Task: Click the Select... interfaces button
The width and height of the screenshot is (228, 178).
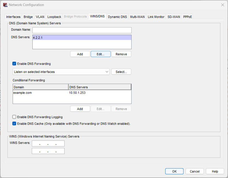Action: [121, 72]
